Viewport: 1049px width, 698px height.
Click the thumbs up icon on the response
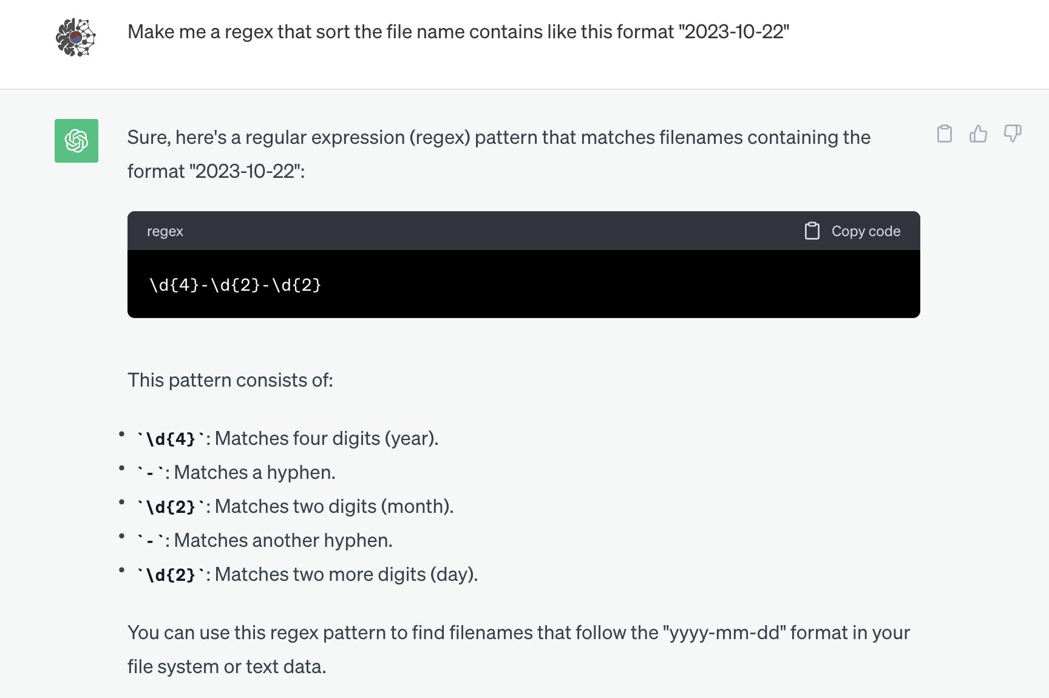click(x=978, y=134)
